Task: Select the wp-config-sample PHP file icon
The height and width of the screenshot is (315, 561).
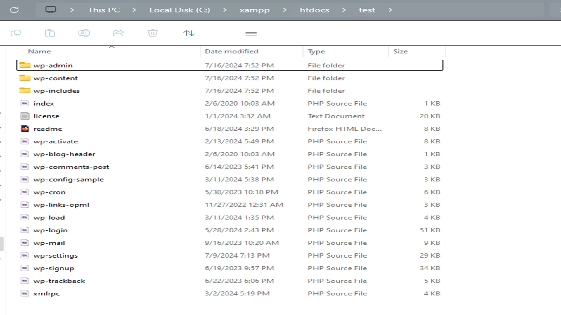Action: coord(25,179)
